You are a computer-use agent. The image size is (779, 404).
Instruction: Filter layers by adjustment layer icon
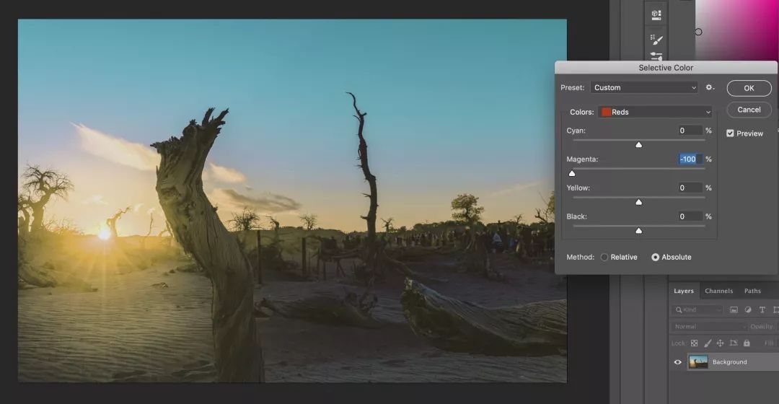pyautogui.click(x=747, y=309)
